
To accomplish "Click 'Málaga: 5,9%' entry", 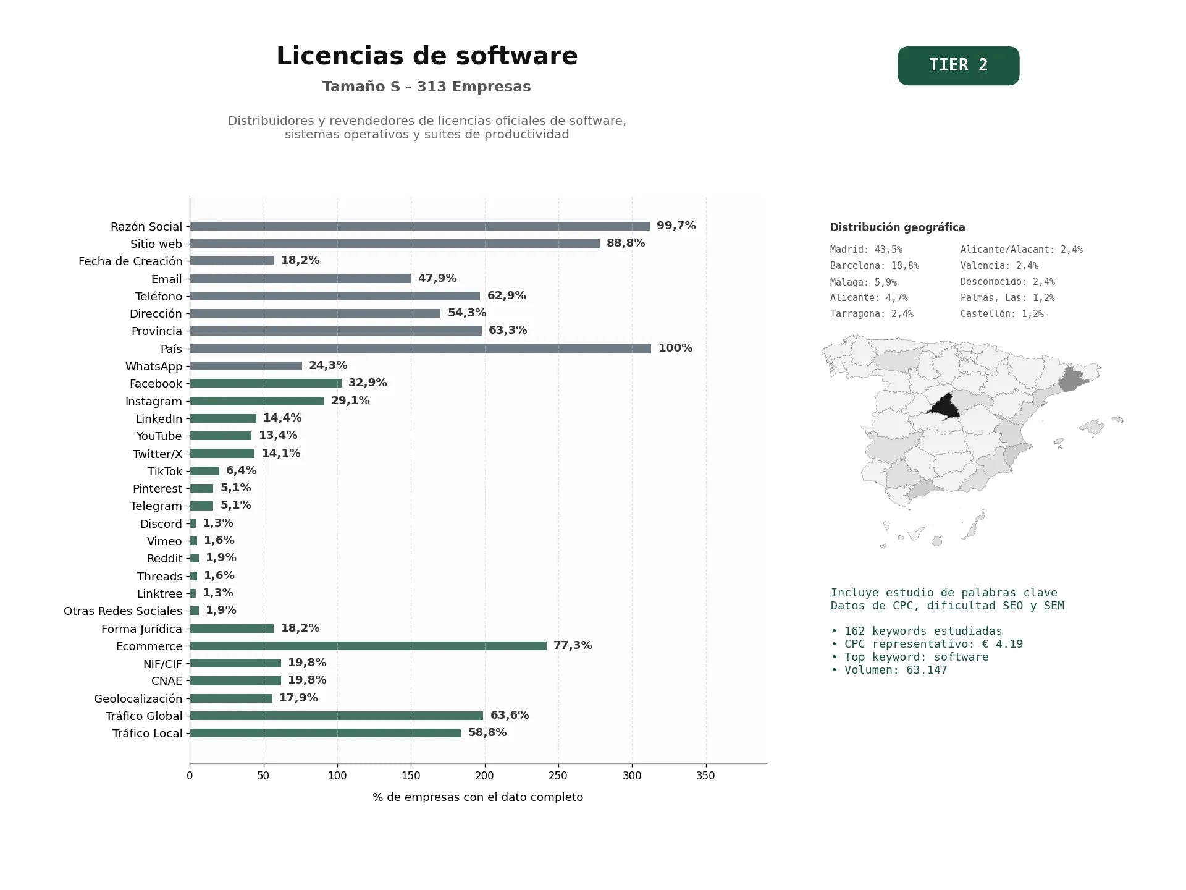I will pyautogui.click(x=864, y=282).
